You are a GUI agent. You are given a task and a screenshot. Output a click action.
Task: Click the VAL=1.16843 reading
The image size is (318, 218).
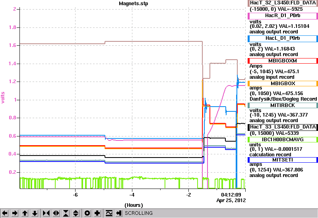coord(280,49)
